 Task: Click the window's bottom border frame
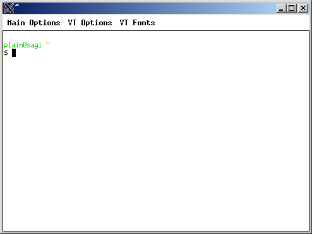(156, 233)
